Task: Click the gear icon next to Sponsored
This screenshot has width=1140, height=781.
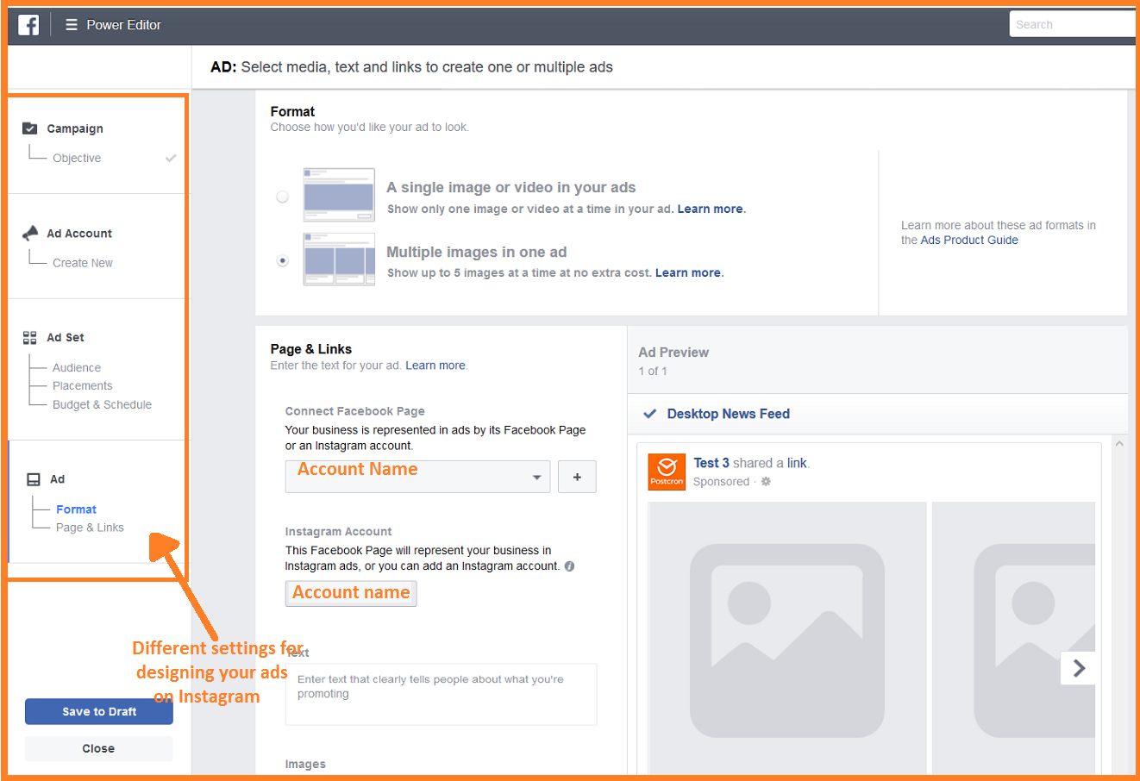Action: pos(766,482)
